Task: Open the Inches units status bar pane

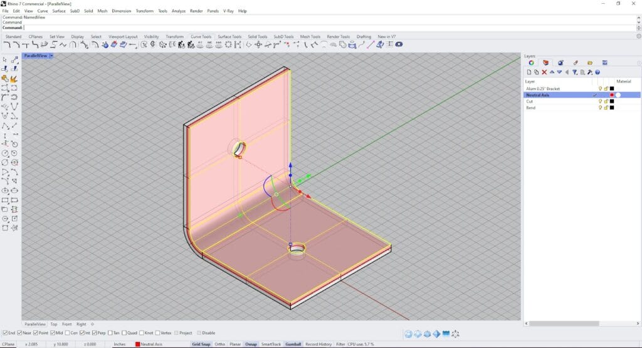Action: click(x=119, y=344)
